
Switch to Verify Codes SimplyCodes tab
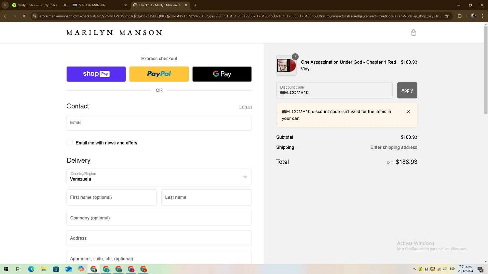coord(37,5)
